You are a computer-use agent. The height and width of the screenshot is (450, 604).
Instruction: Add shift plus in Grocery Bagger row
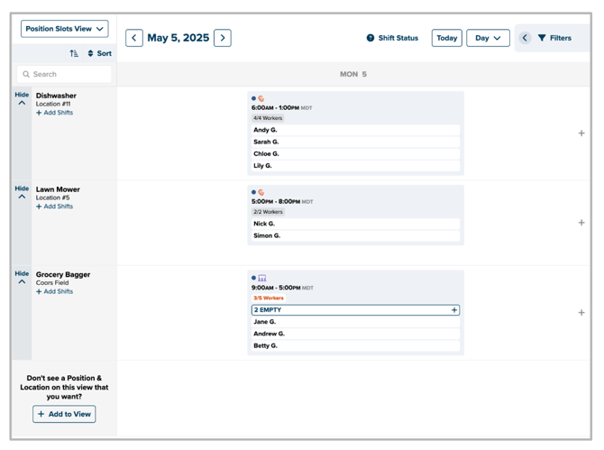tap(581, 312)
